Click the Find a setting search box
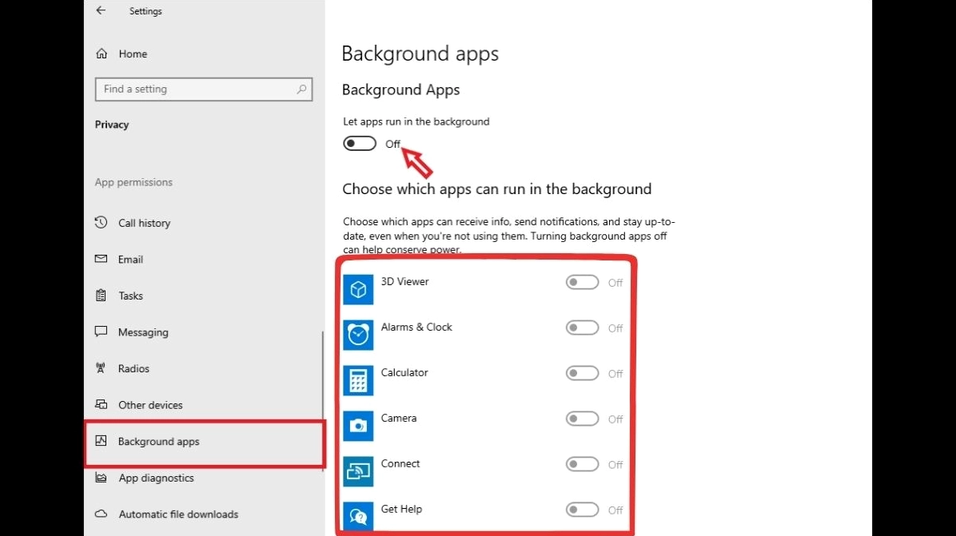The height and width of the screenshot is (536, 956). (x=196, y=89)
